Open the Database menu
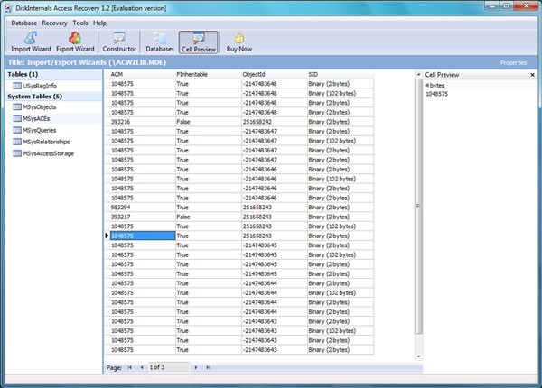The height and width of the screenshot is (388, 542). 24,22
